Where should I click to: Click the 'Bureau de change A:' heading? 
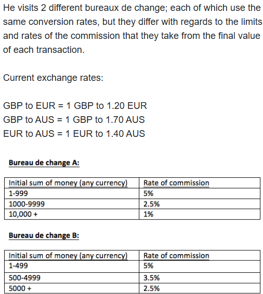44,163
